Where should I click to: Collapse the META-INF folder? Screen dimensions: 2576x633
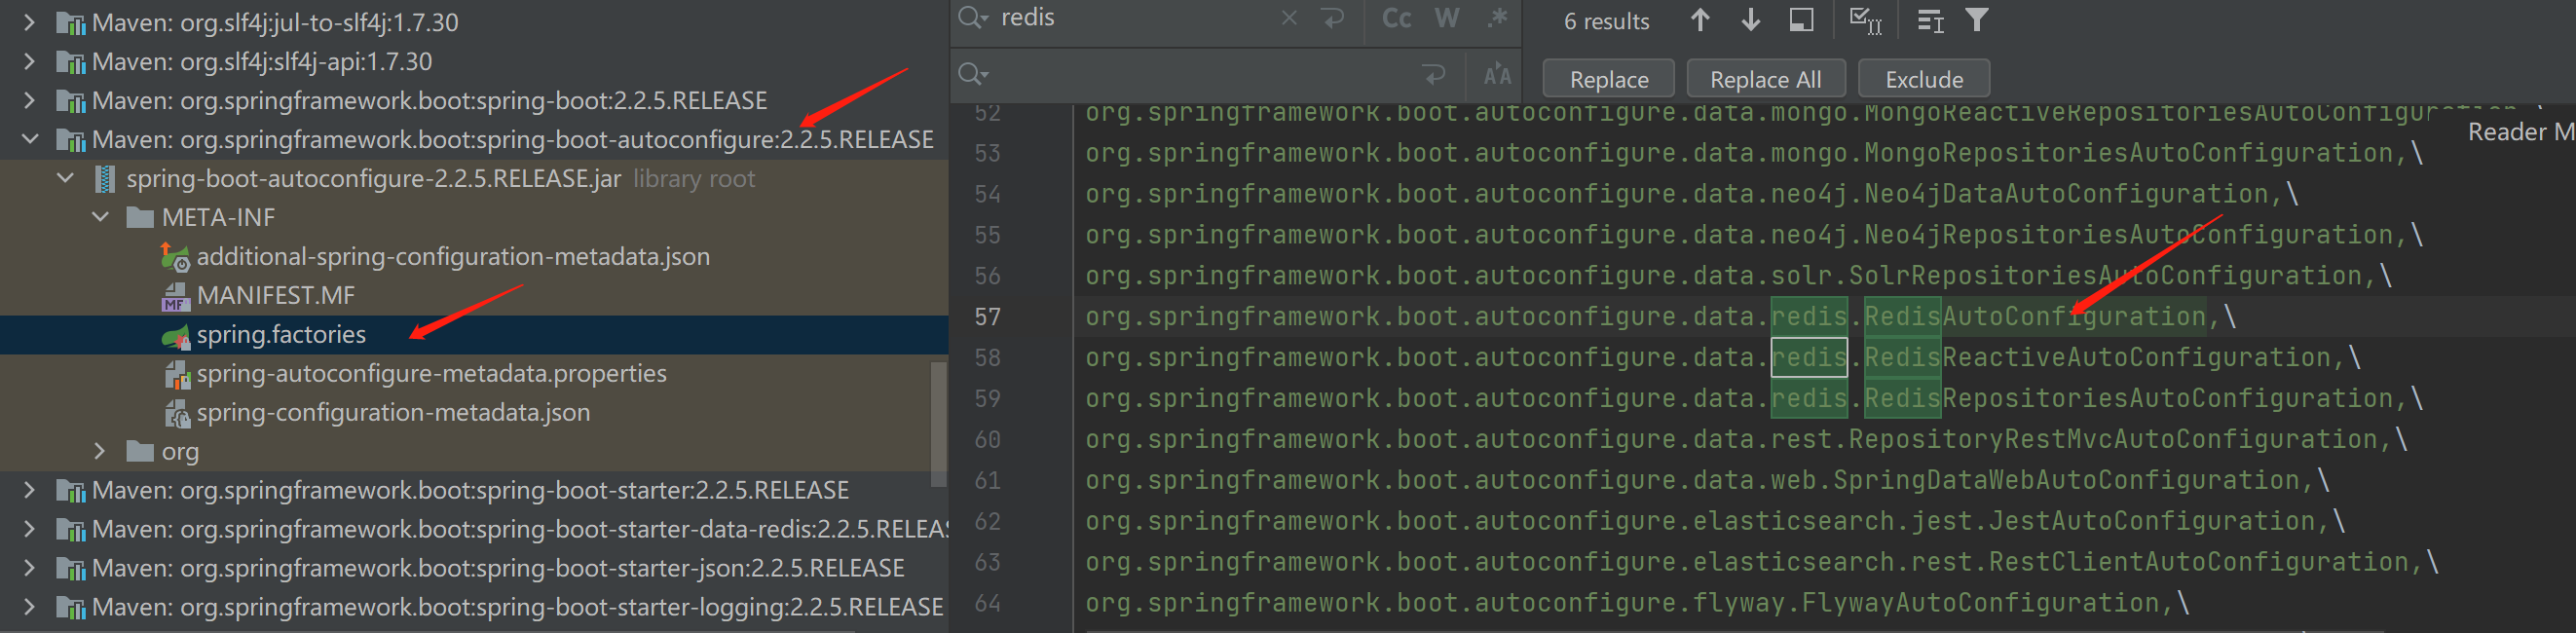coord(101,217)
